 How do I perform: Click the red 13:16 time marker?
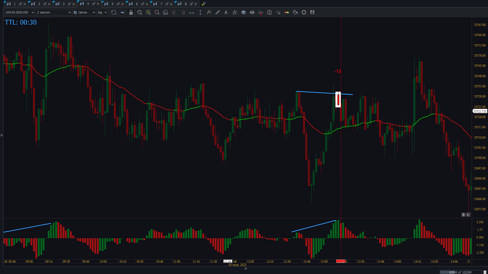[340, 261]
